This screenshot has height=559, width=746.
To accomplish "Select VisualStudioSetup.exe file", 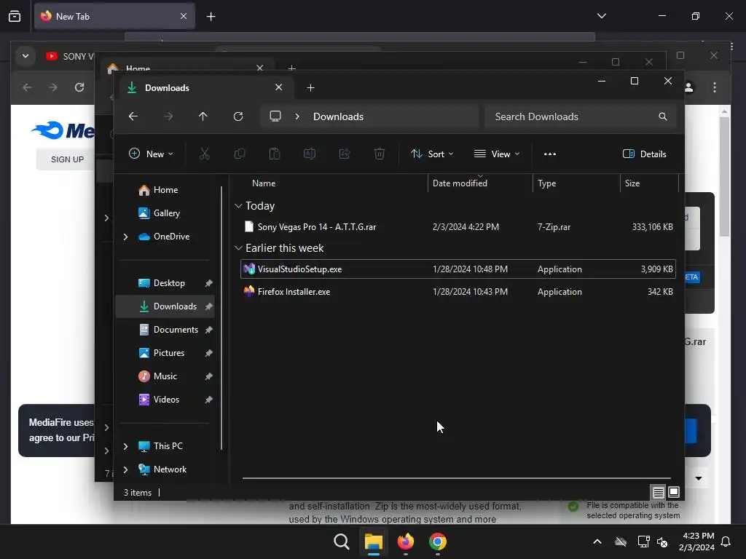I will [x=458, y=269].
